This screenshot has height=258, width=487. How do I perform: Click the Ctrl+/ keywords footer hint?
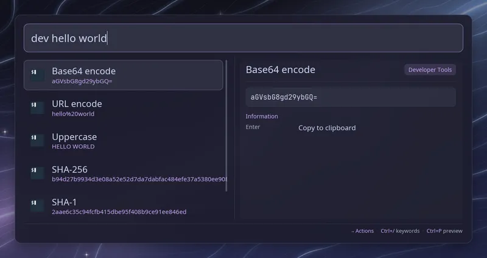[x=400, y=231]
